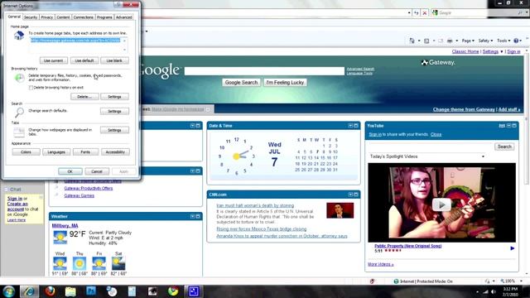Click the I'm Feeling Lucky button

285,83
